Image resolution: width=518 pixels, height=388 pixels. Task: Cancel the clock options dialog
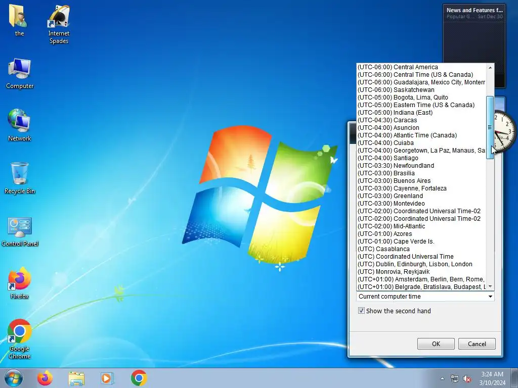coord(477,344)
